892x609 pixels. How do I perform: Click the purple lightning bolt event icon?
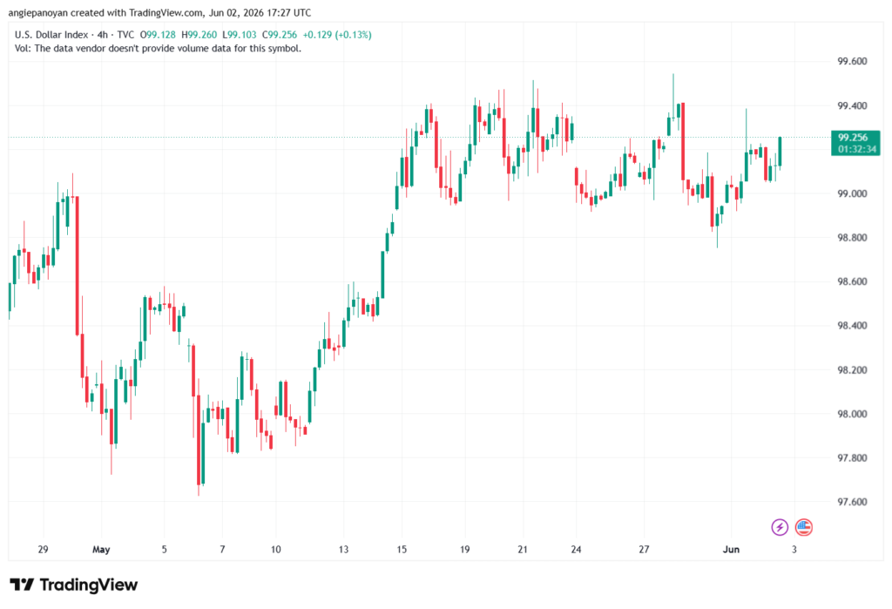pos(780,527)
